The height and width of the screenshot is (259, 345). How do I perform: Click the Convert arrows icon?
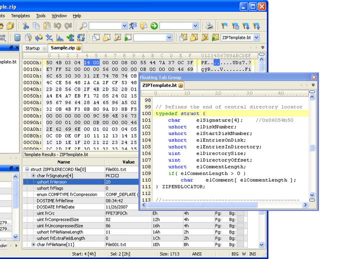(38, 37)
